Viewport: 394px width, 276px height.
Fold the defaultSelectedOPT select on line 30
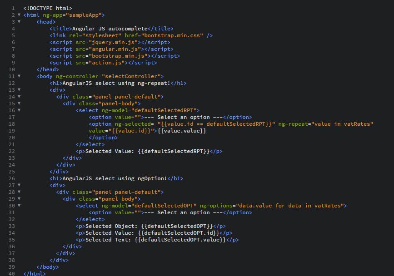tap(19, 205)
